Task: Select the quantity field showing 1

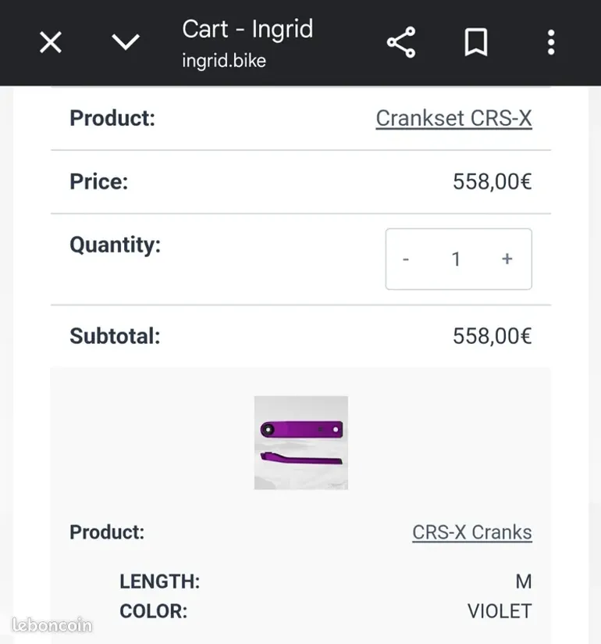Action: pyautogui.click(x=456, y=259)
